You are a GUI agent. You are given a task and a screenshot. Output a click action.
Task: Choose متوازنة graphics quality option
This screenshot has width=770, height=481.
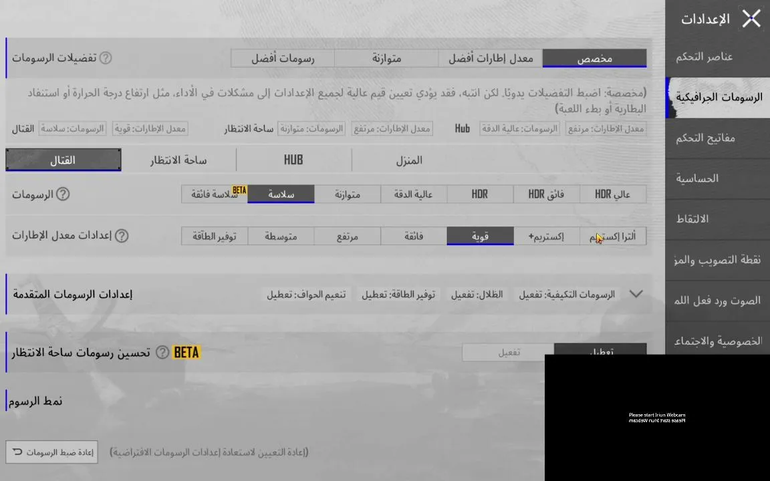tap(347, 194)
